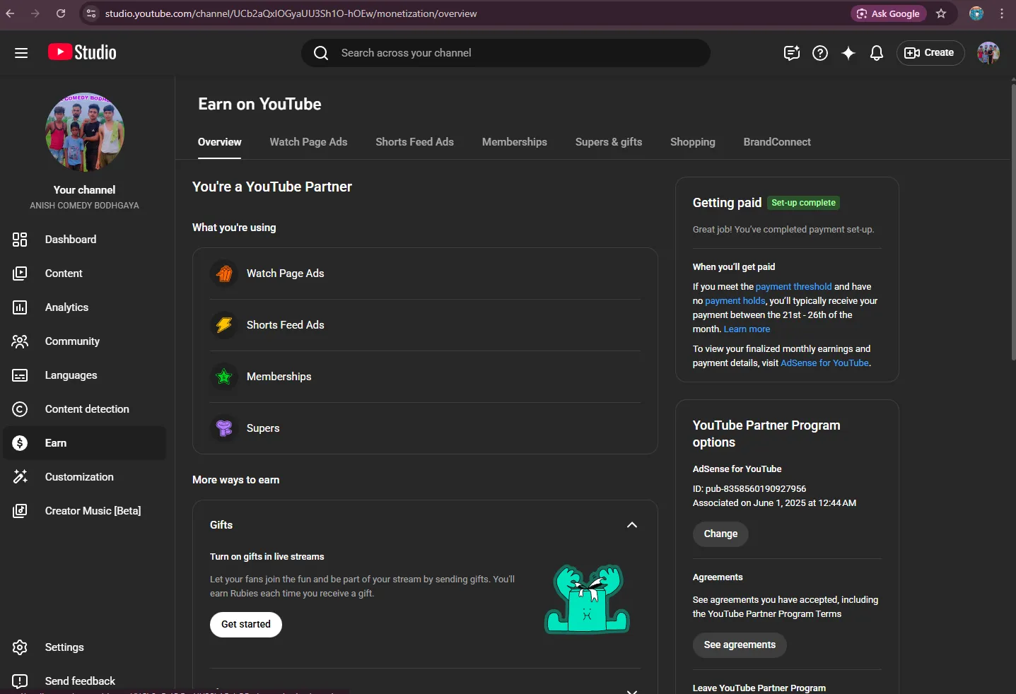Reload the page in the browser
Screen dimensions: 1016x694
tap(61, 13)
